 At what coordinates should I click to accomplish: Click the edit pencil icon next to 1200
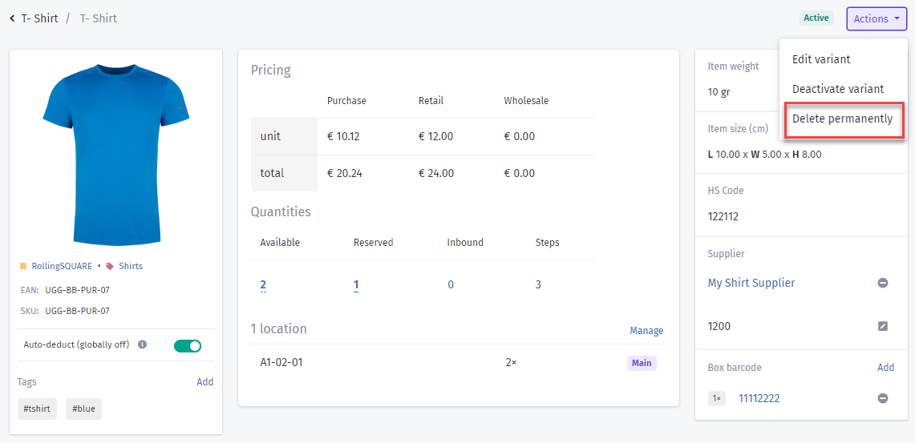click(883, 326)
